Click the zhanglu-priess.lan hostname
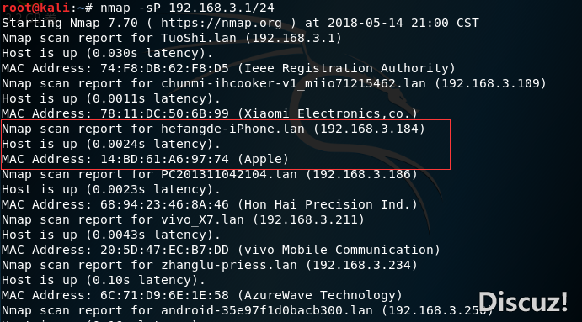582x322 pixels. click(x=229, y=266)
